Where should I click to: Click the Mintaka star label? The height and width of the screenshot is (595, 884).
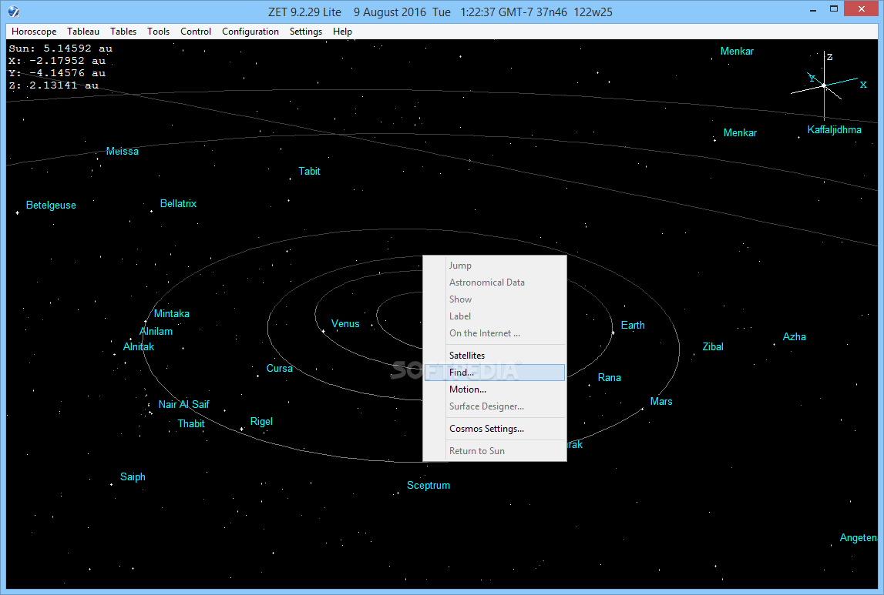click(x=171, y=313)
